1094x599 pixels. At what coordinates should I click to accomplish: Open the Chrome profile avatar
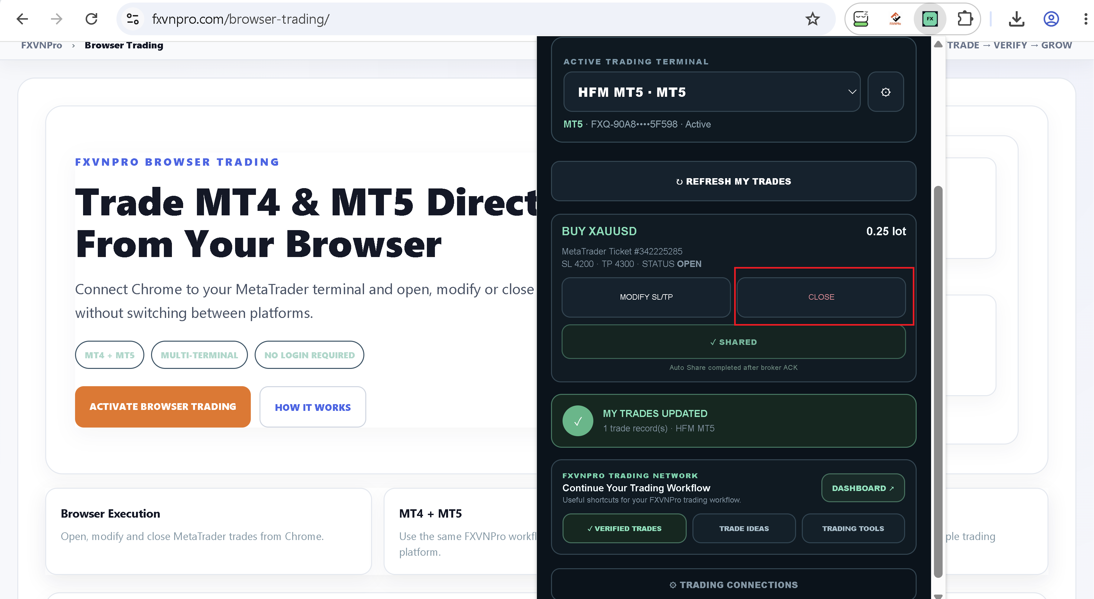point(1051,19)
